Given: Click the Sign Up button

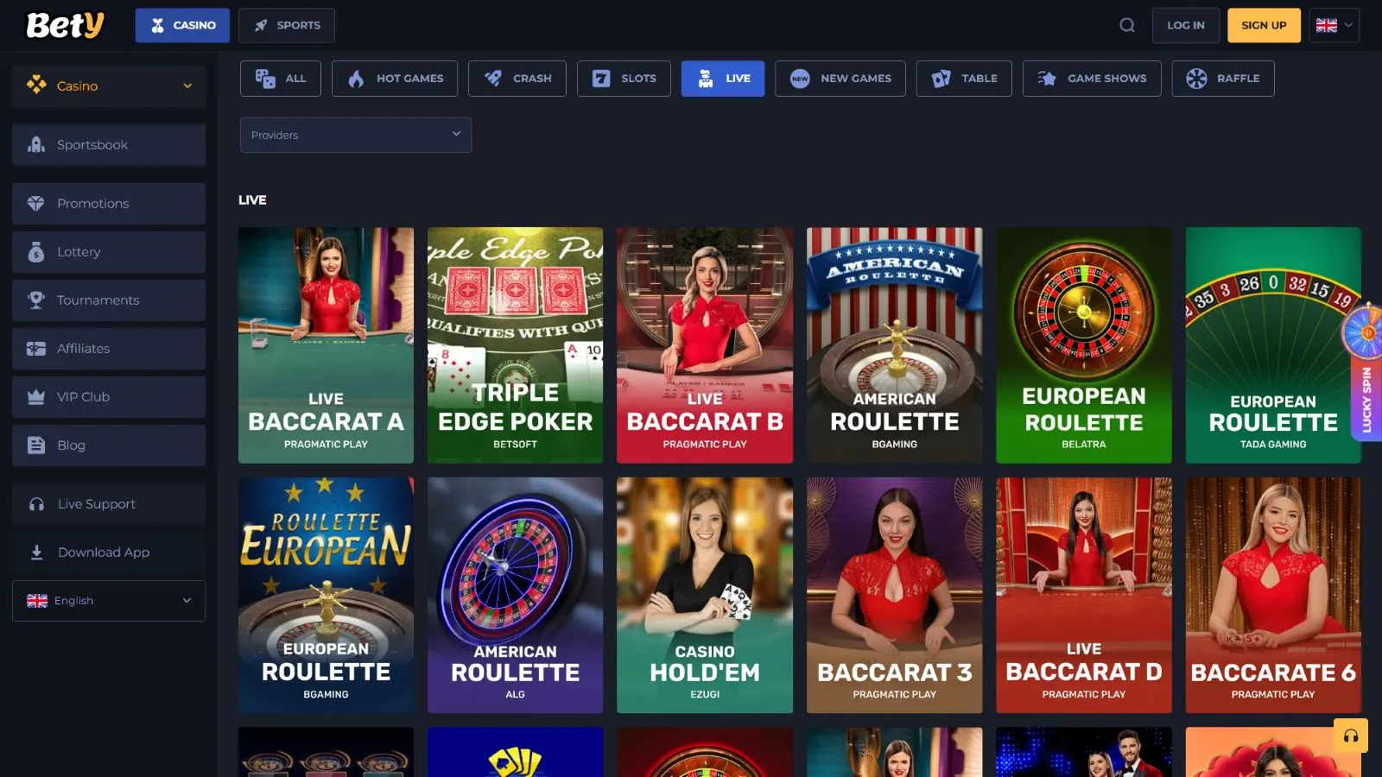Looking at the screenshot, I should coord(1264,25).
